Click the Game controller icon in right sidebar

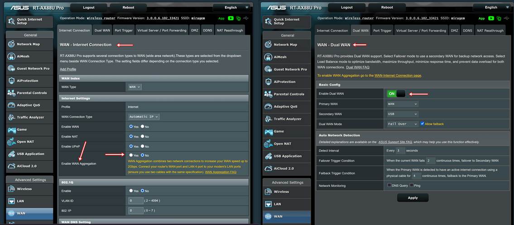268,131
